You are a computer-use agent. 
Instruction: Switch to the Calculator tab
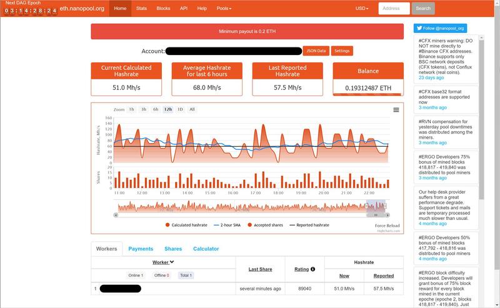click(x=206, y=249)
